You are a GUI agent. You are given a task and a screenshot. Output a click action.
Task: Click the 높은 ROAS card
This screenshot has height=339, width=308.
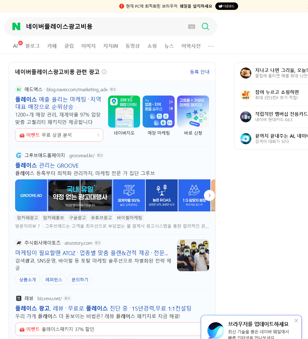(x=162, y=195)
